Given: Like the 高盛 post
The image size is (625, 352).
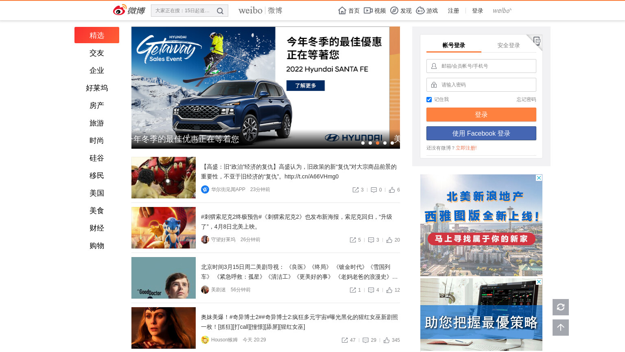Looking at the screenshot, I should [x=392, y=190].
